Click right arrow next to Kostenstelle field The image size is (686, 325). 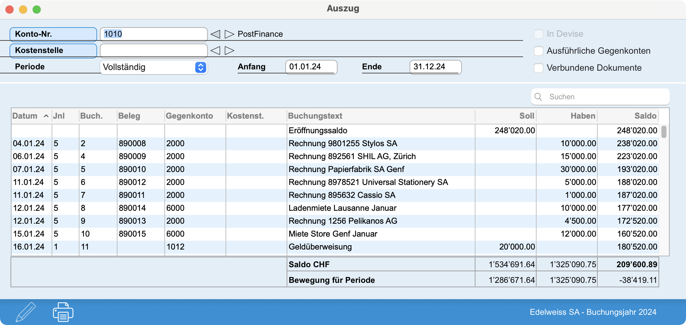tap(230, 50)
